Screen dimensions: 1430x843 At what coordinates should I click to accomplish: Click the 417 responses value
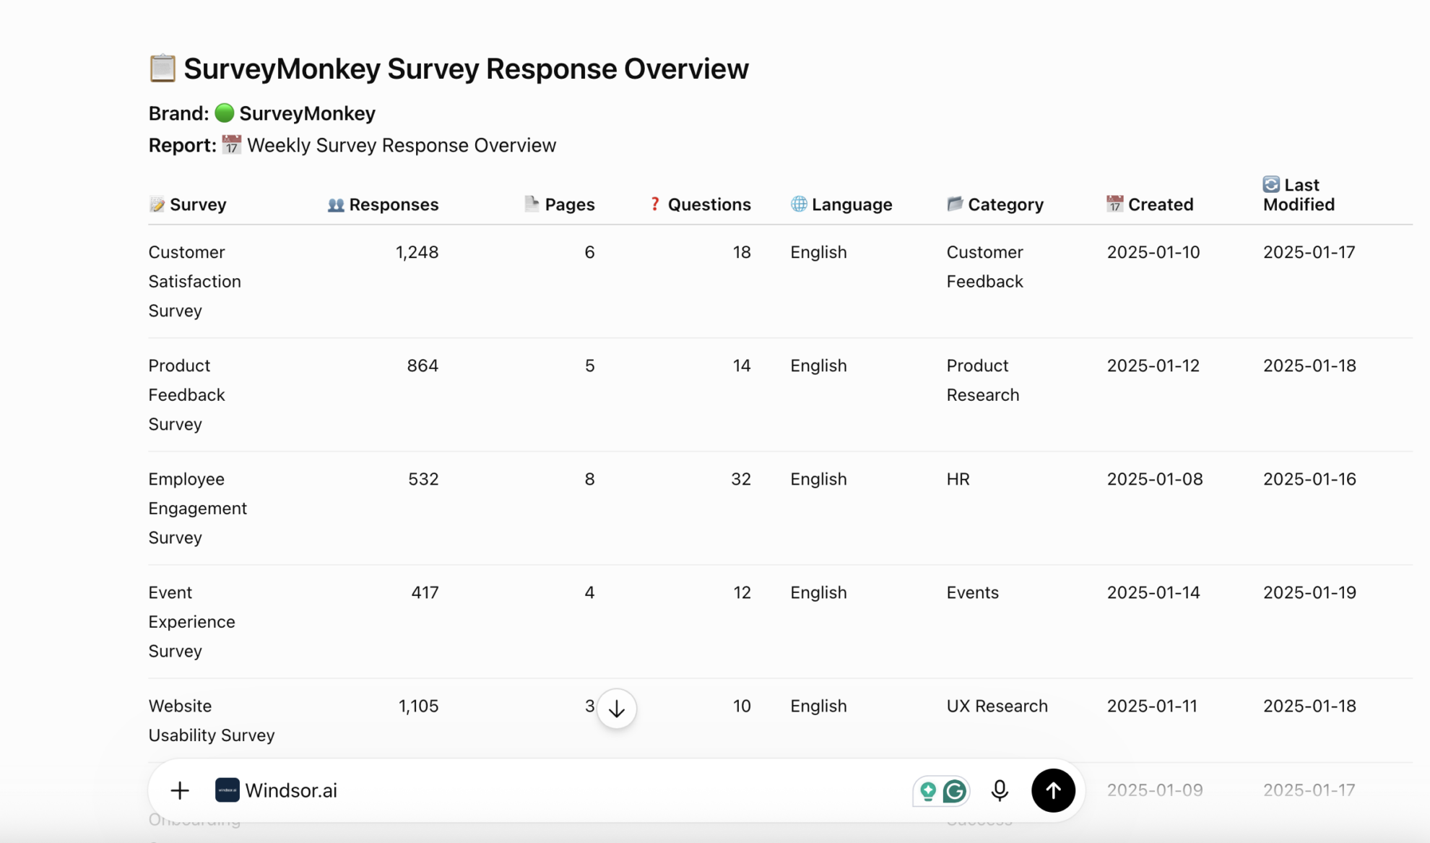click(x=425, y=592)
